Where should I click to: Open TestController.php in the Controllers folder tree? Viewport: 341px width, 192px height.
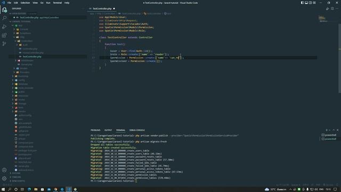(32, 57)
